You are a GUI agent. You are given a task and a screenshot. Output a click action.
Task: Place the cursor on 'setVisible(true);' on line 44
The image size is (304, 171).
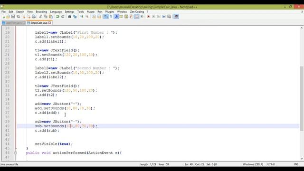click(x=54, y=144)
